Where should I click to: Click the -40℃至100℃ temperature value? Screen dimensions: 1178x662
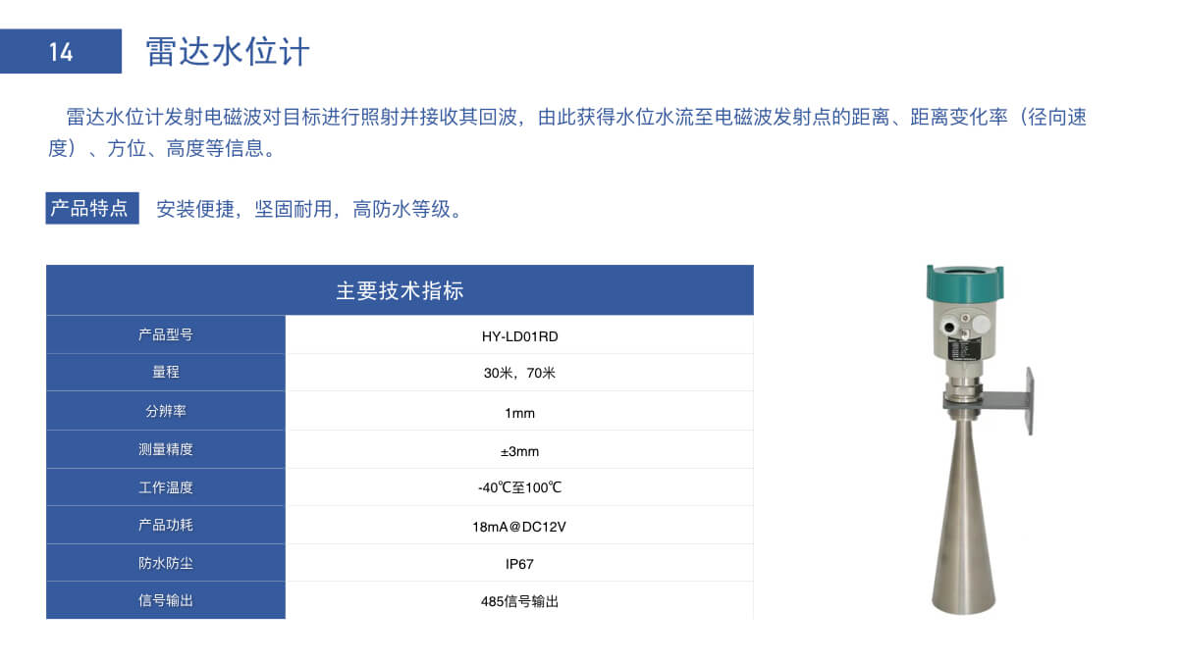[x=520, y=488]
